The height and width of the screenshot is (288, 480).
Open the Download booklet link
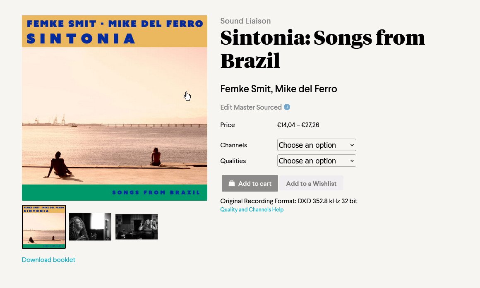click(48, 259)
